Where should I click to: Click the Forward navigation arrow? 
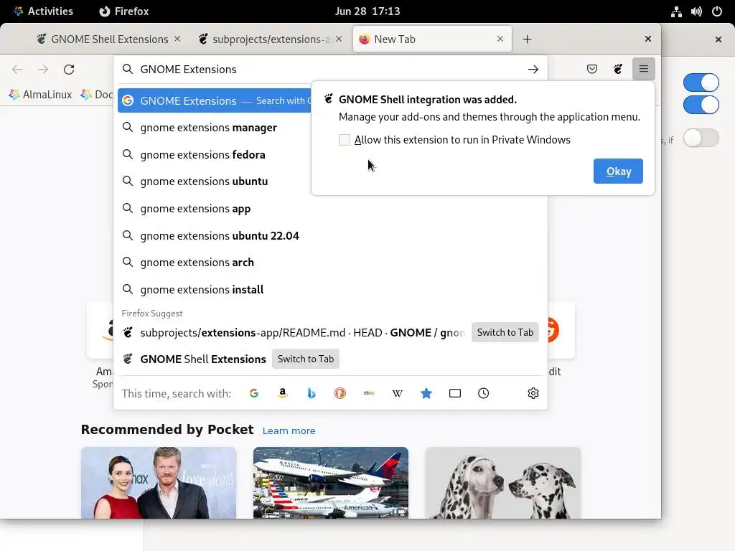click(43, 70)
